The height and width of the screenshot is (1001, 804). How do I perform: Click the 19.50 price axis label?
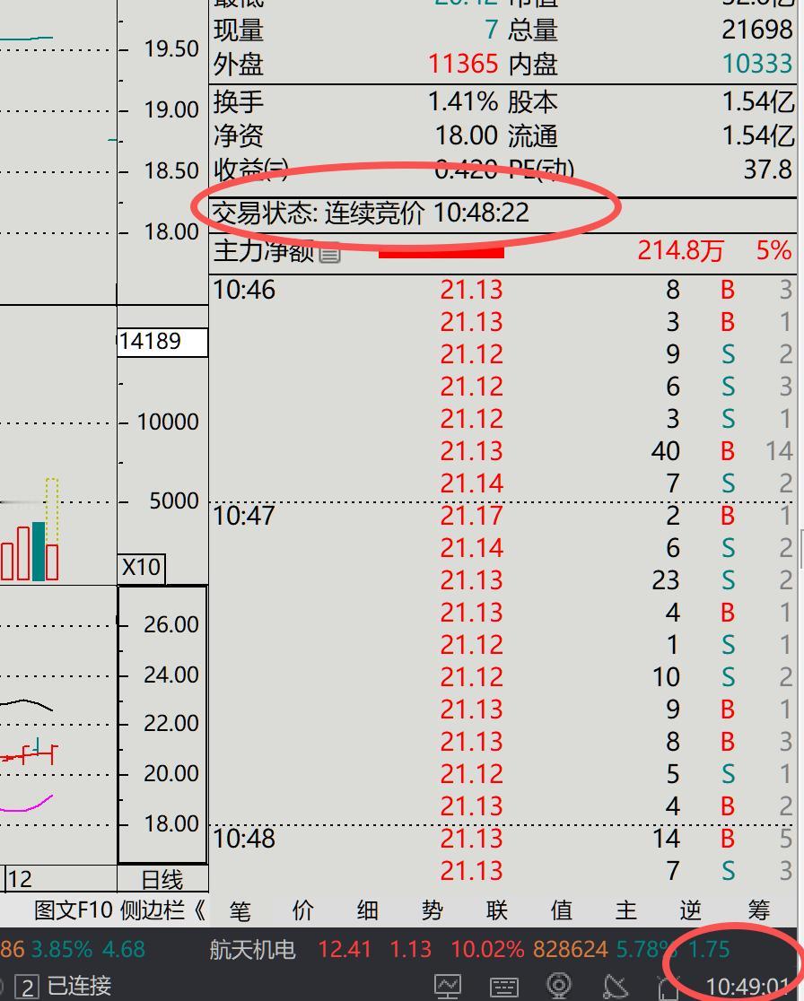[171, 48]
